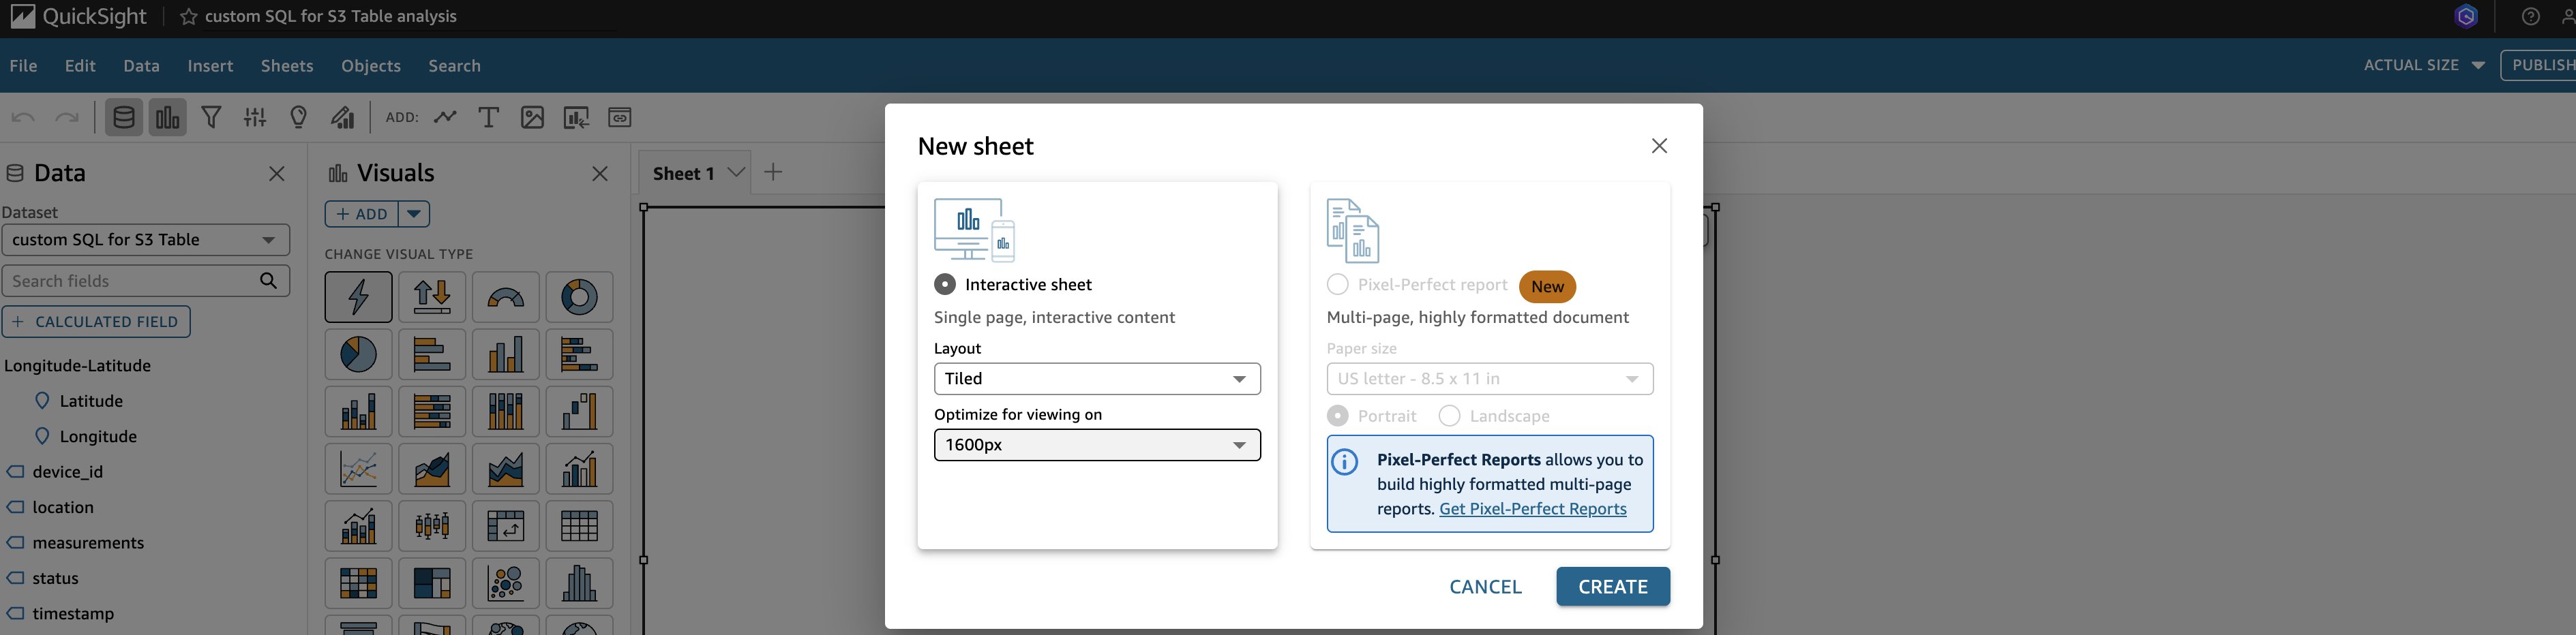Select the Interactive sheet radio button

944,285
